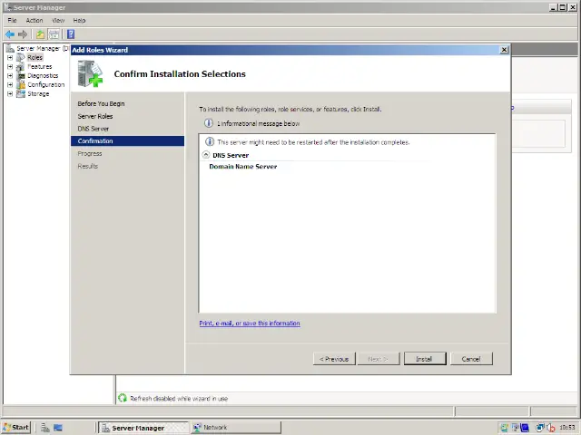Click the Start button
The image size is (581, 435).
point(16,427)
